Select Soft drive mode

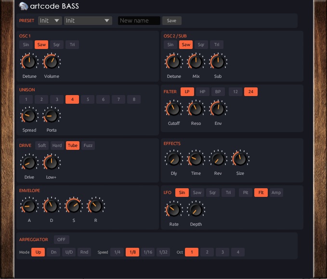(x=42, y=146)
